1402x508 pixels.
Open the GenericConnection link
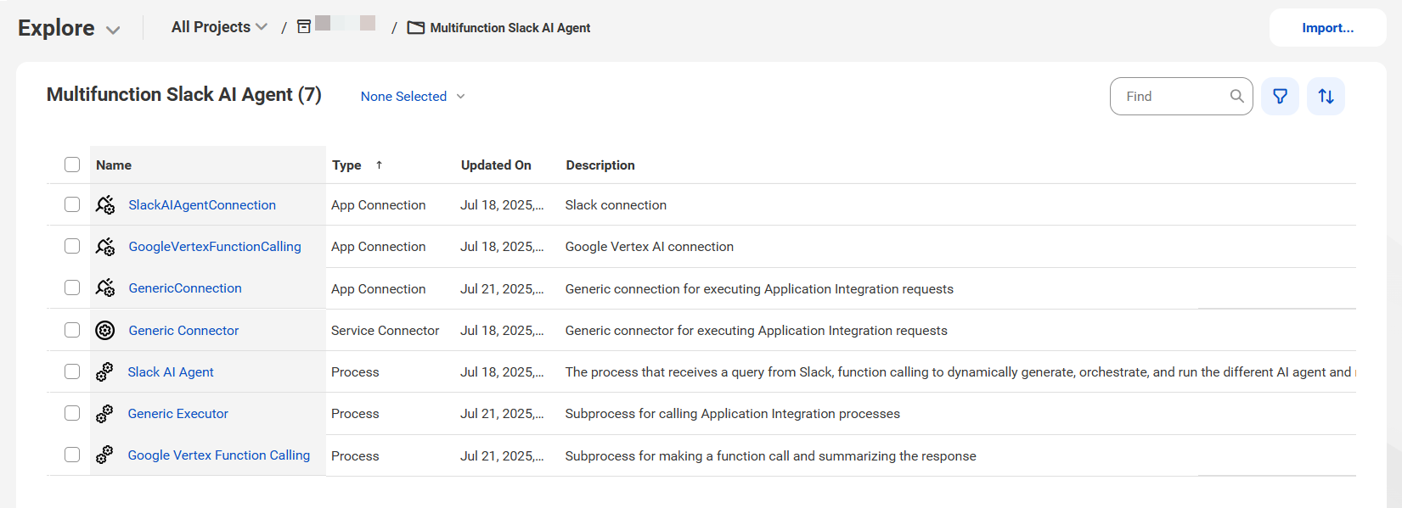click(185, 288)
